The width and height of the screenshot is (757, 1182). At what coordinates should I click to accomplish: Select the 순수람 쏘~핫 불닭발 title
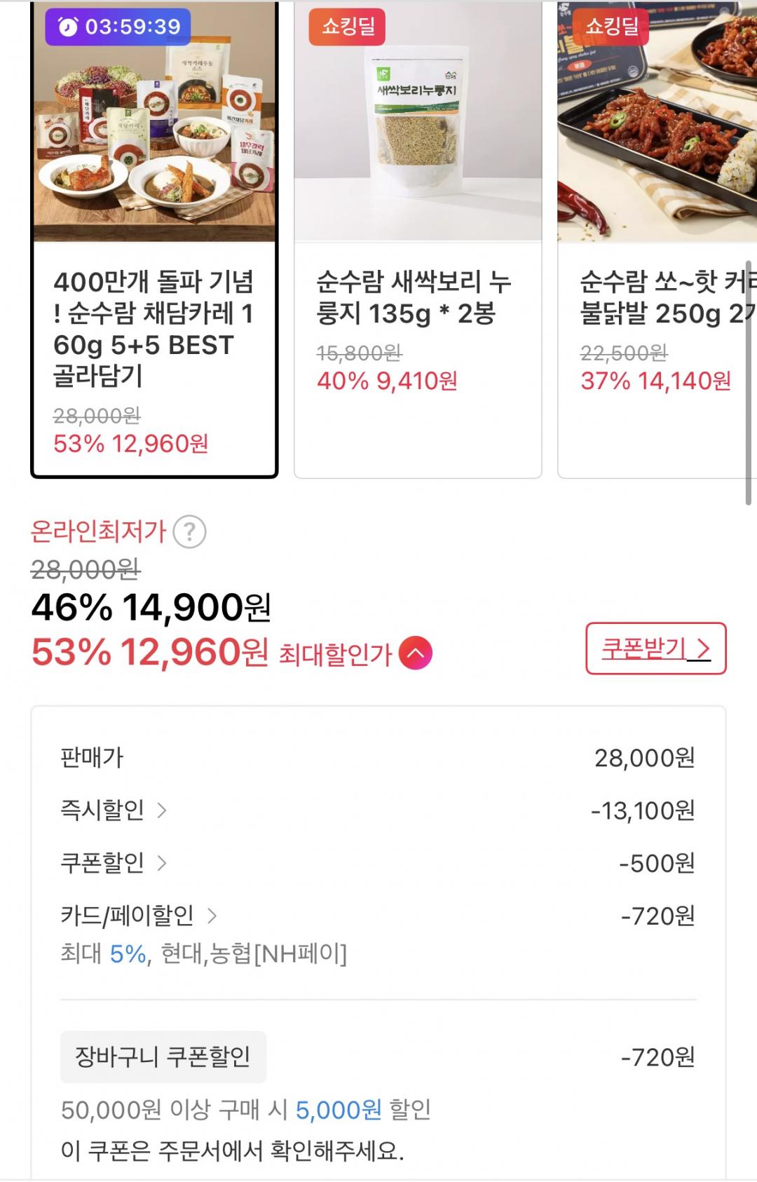point(666,298)
